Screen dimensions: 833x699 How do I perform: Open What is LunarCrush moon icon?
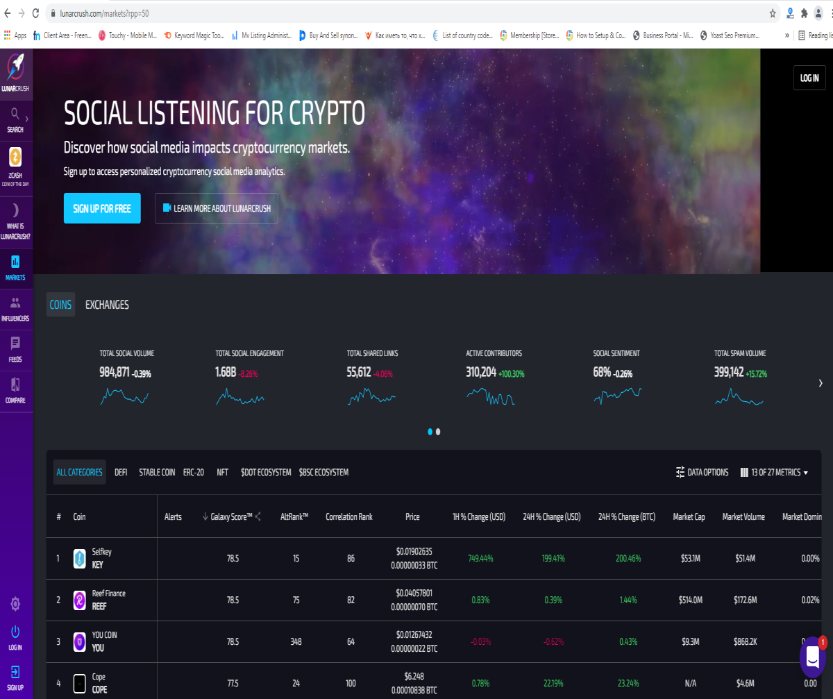click(15, 210)
